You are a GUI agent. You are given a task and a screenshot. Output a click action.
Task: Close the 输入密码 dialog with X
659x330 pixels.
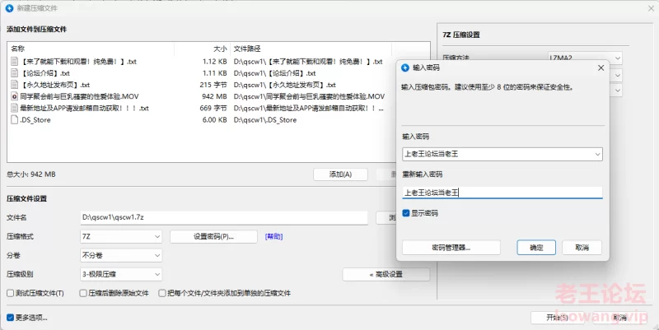point(601,67)
